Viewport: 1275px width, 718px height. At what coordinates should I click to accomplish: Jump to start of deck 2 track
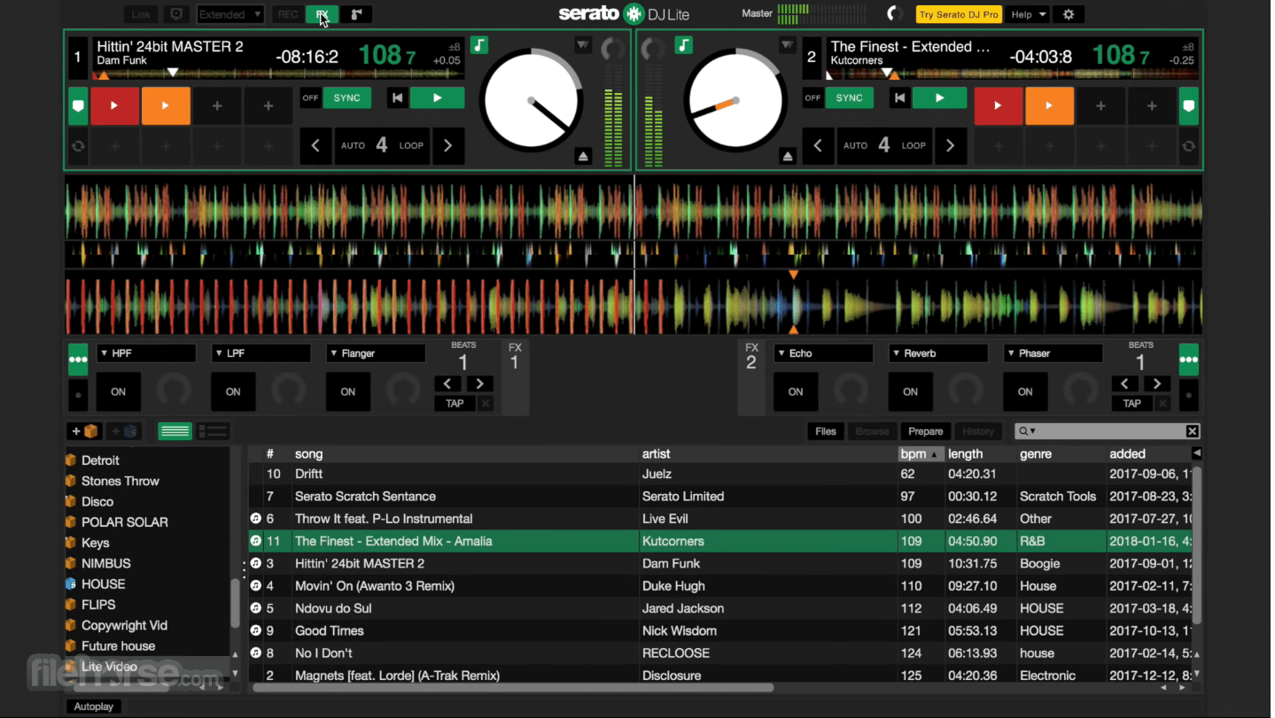click(899, 98)
